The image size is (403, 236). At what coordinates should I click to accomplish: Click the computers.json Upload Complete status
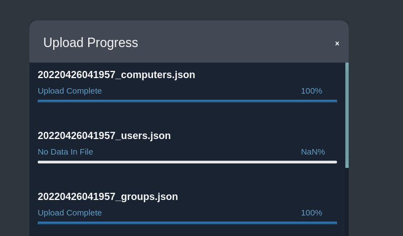point(70,91)
